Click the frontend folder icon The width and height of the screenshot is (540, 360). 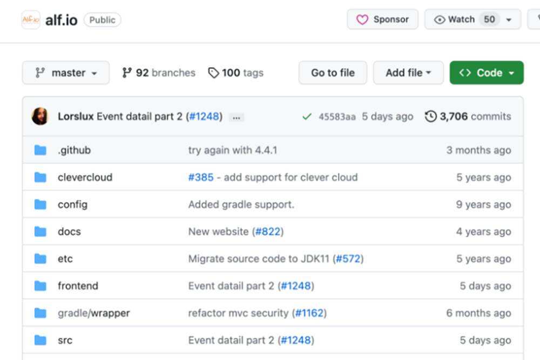pyautogui.click(x=40, y=286)
